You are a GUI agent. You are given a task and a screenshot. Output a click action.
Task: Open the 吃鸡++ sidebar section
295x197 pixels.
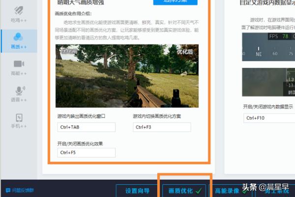(x=19, y=14)
